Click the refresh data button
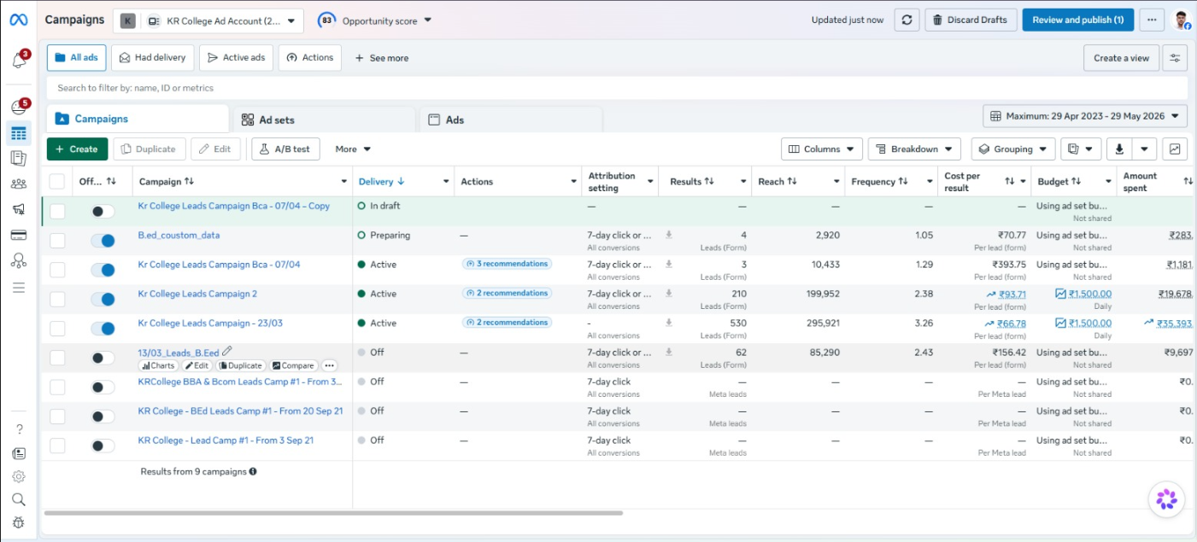Screen dimensions: 1197x542 pos(907,20)
